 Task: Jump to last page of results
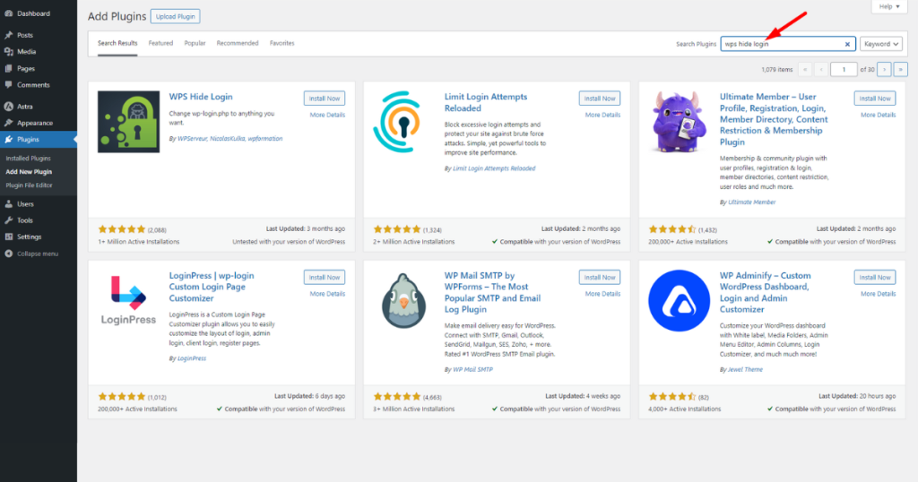pyautogui.click(x=900, y=70)
